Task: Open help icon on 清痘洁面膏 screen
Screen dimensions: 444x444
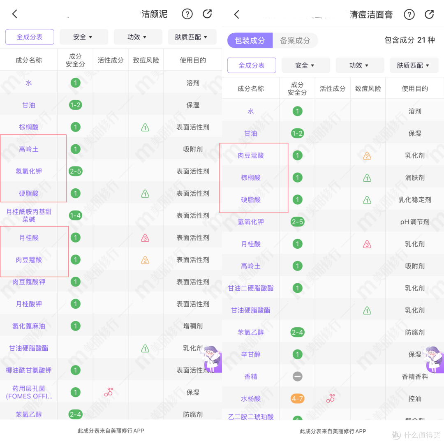Action: pos(409,14)
